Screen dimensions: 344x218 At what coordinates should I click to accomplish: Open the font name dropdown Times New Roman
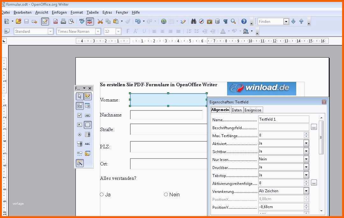click(x=98, y=31)
